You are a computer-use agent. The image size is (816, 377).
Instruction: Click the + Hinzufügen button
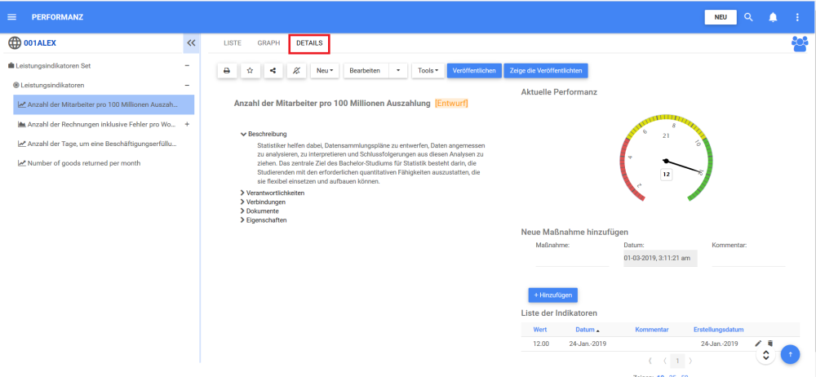tap(552, 295)
